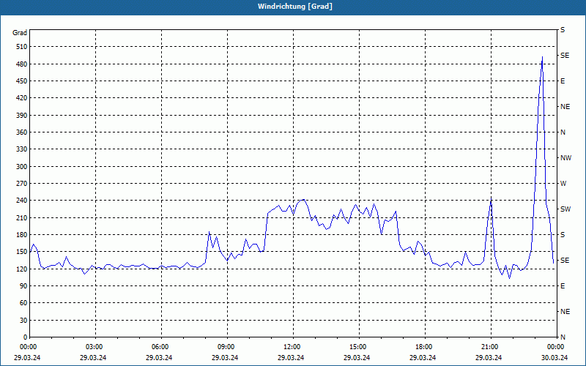Image resolution: width=586 pixels, height=366 pixels.
Task: Click the chart title "Windrichtung [Grad]"
Action: click(295, 7)
